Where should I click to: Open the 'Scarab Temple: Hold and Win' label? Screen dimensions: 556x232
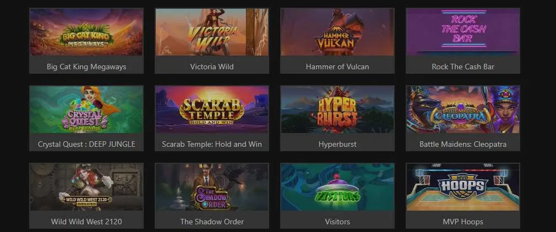(x=212, y=144)
